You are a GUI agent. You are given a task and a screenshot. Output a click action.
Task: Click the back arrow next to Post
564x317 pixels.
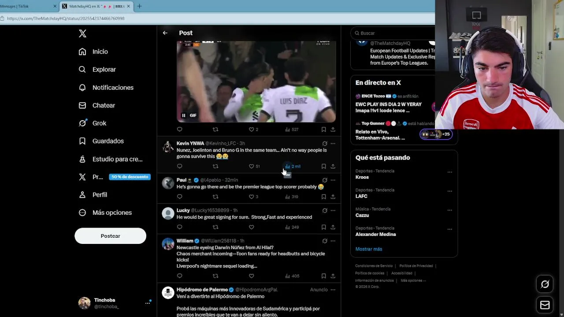click(165, 33)
